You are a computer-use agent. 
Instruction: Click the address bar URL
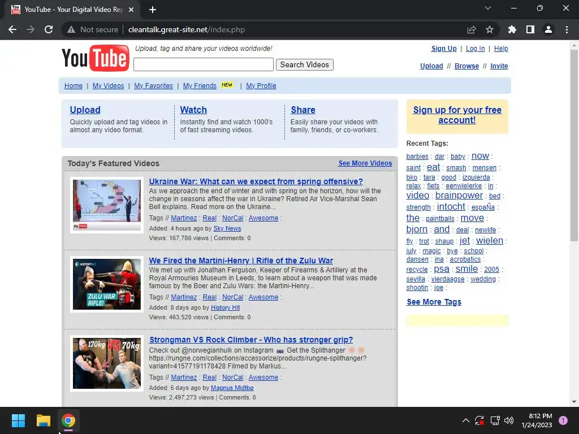point(187,29)
